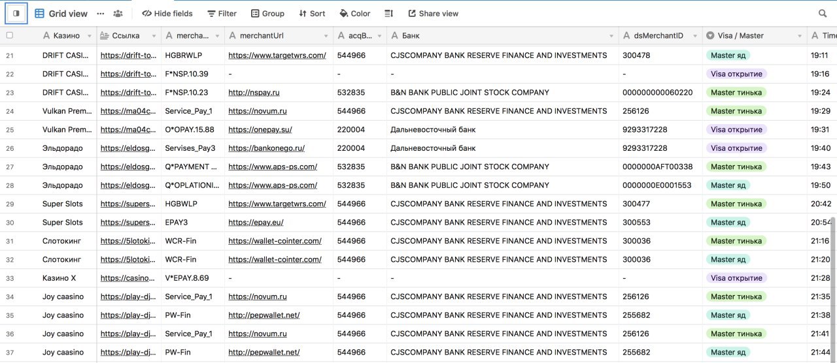Open the targetwrs.com link in row 21
The image size is (837, 363).
click(x=277, y=55)
